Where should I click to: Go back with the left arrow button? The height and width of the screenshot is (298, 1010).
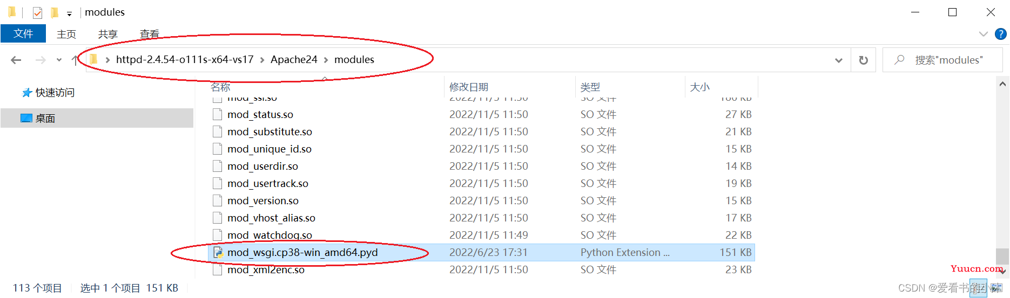point(16,60)
